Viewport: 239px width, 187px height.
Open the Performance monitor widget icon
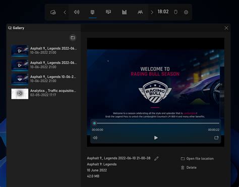click(108, 12)
